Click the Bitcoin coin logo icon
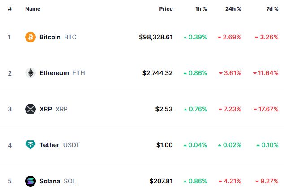Image resolution: width=284 pixels, height=195 pixels. coord(30,37)
